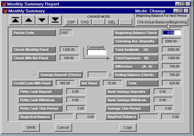Click the Checking Acc. Deposits value field
The height and width of the screenshot is (136, 194).
[x=172, y=41]
